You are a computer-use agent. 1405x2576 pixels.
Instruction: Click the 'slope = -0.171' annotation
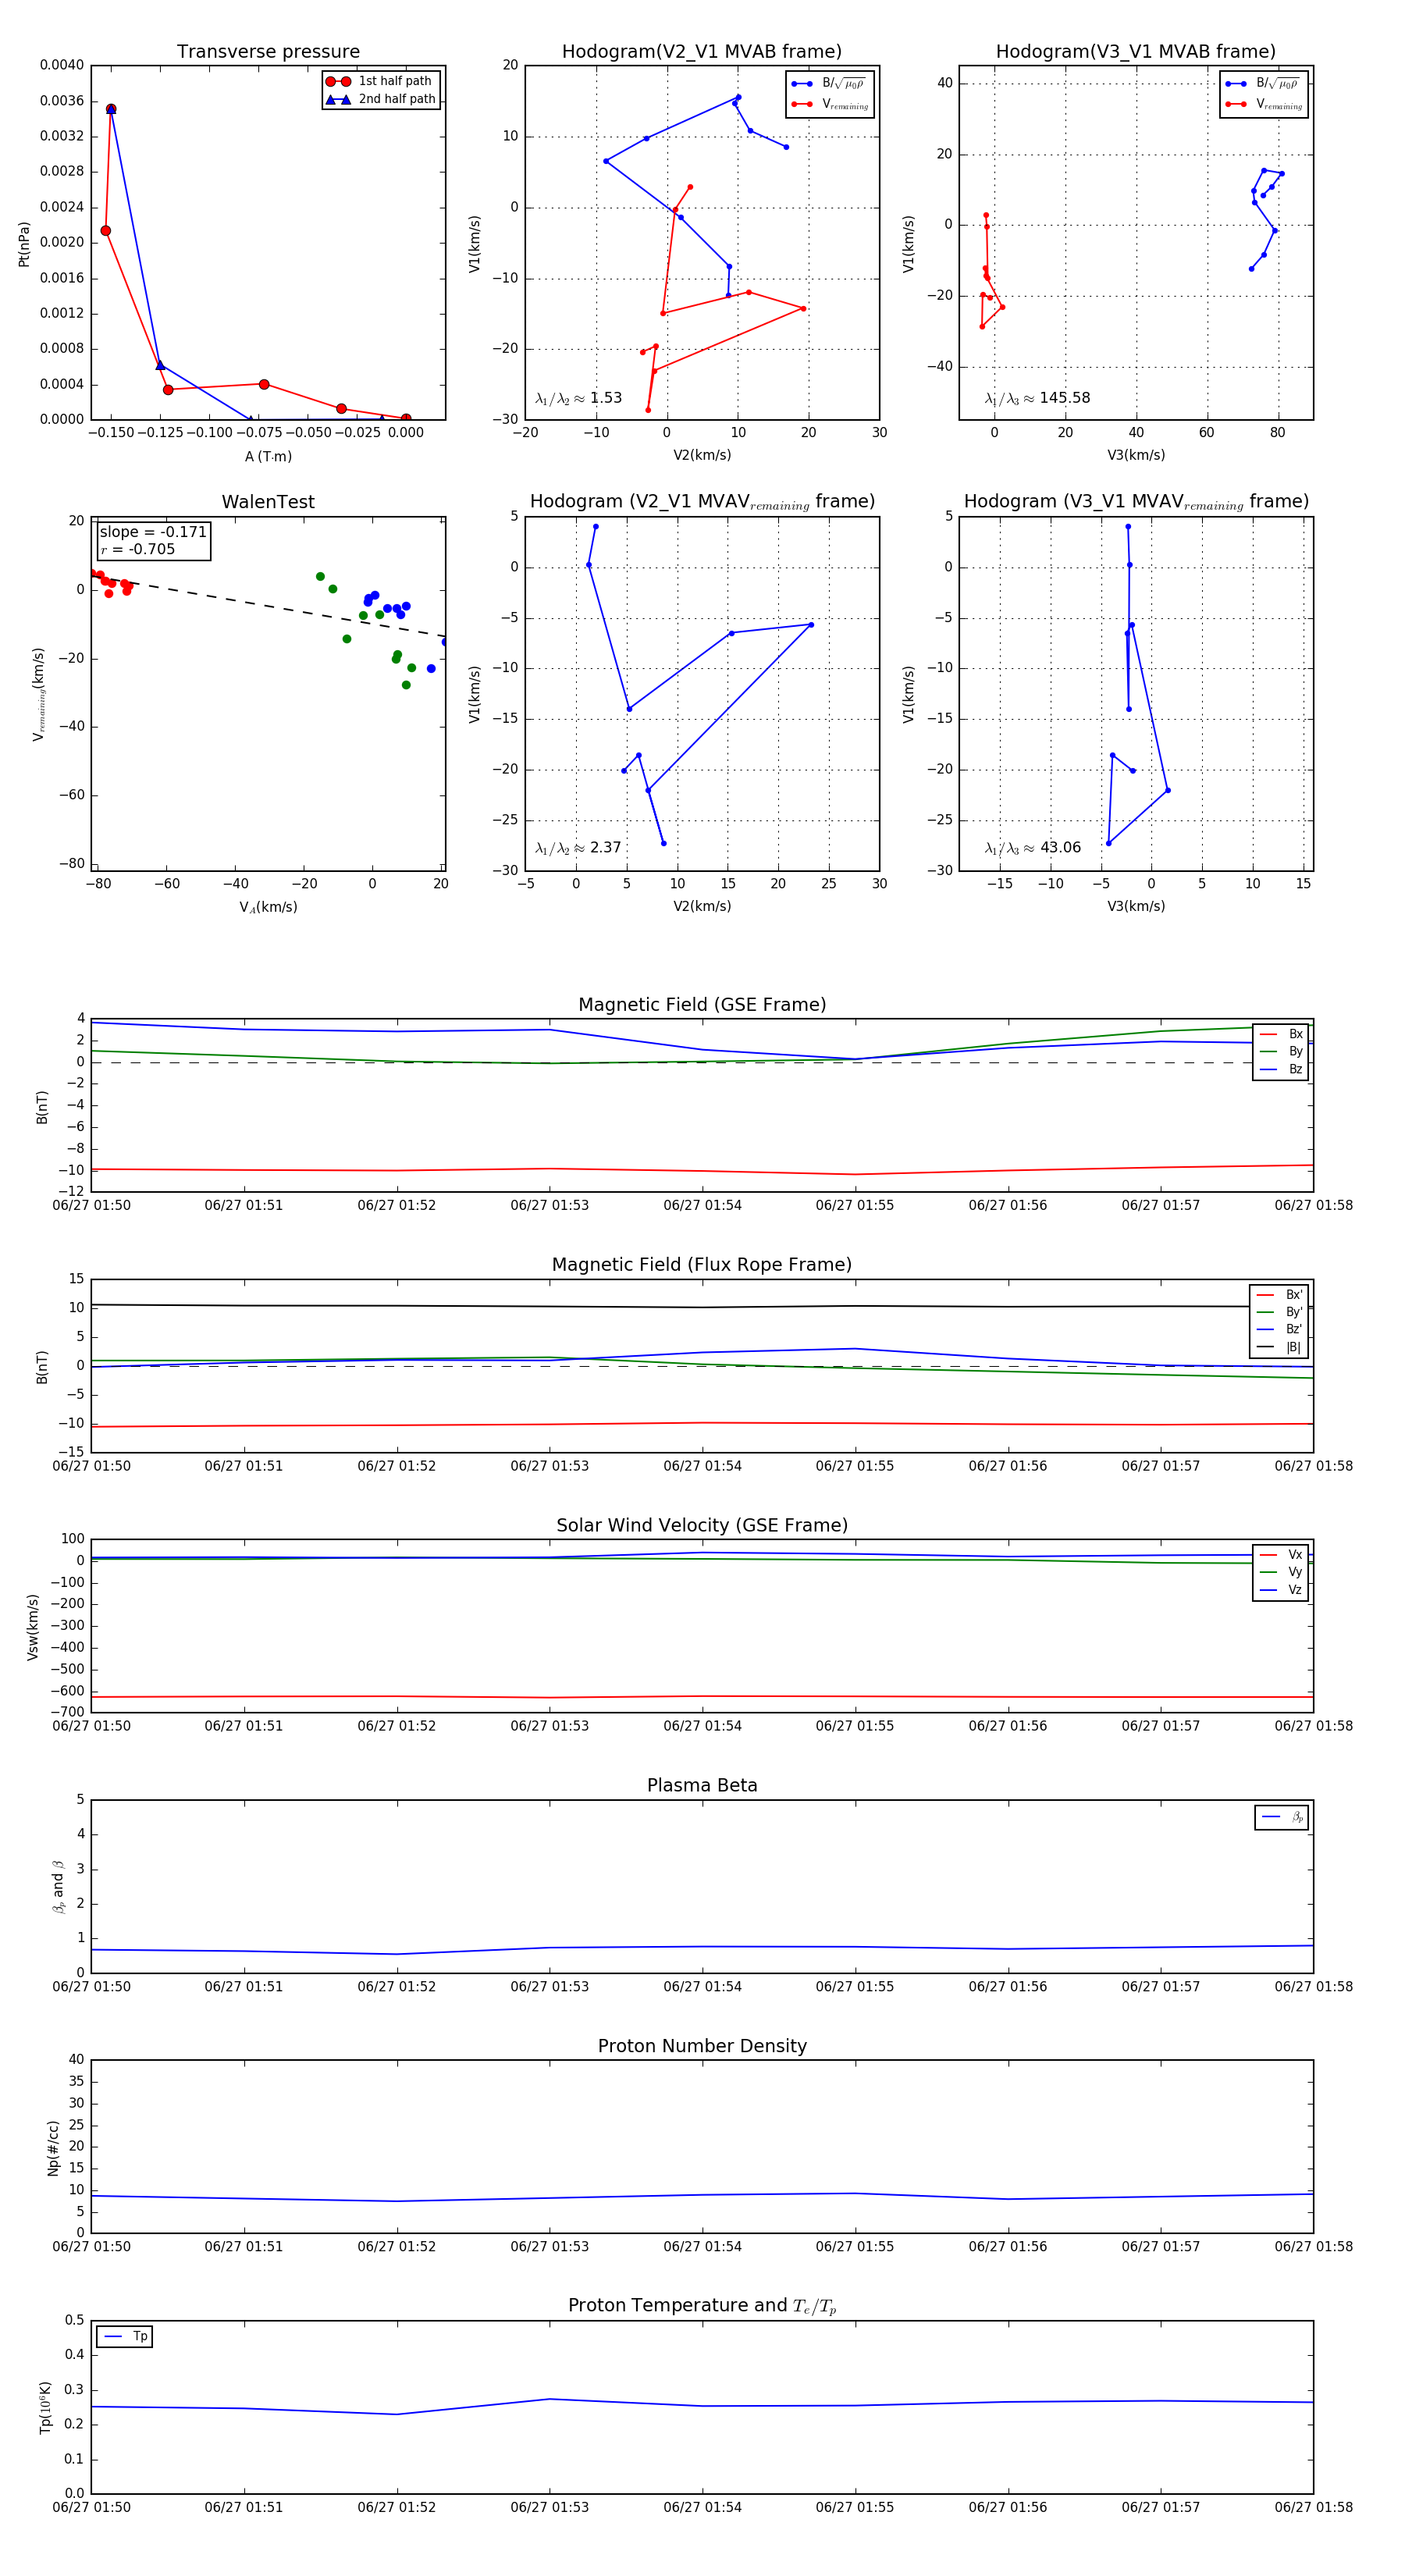coord(153,532)
